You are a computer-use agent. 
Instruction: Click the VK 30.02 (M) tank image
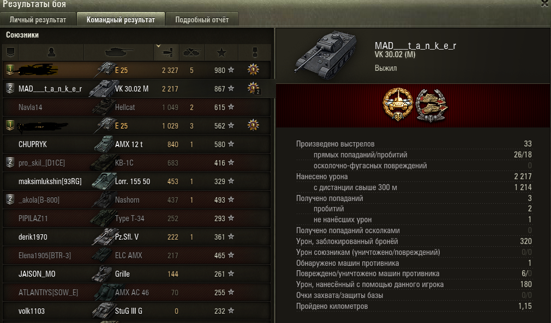[326, 54]
